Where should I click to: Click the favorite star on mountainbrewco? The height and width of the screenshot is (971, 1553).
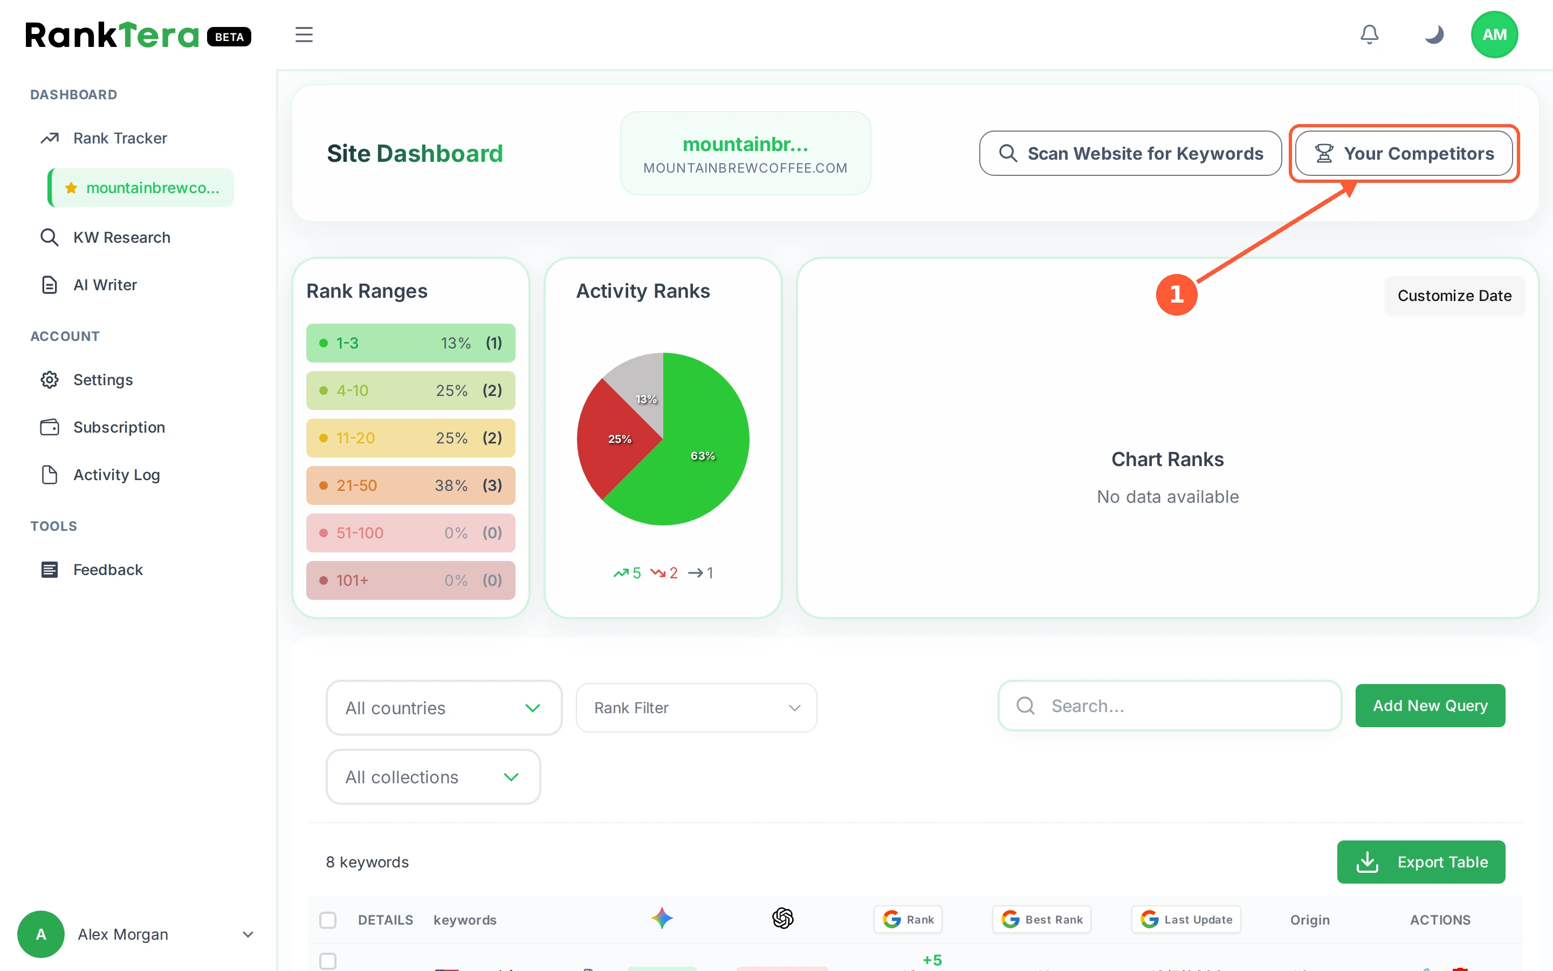(71, 188)
